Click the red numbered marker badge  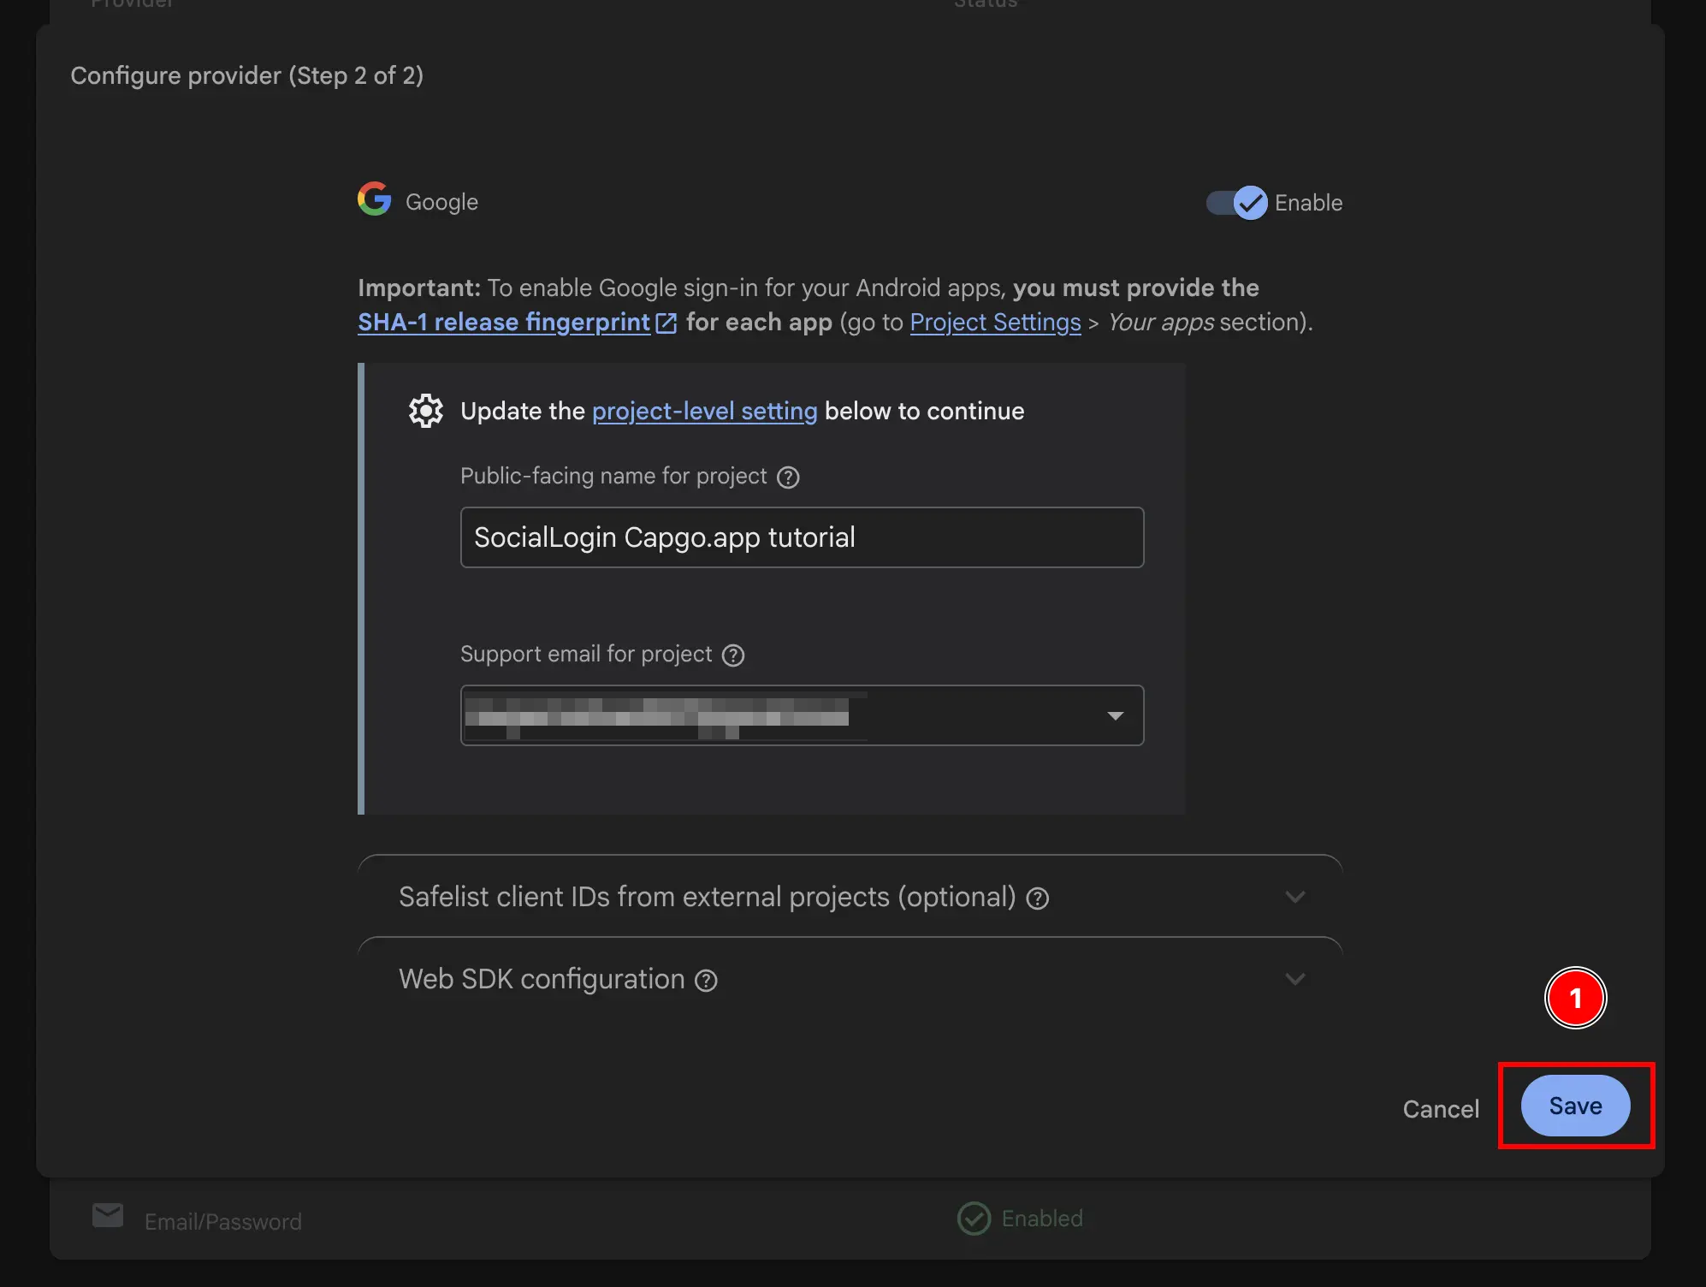coord(1575,998)
